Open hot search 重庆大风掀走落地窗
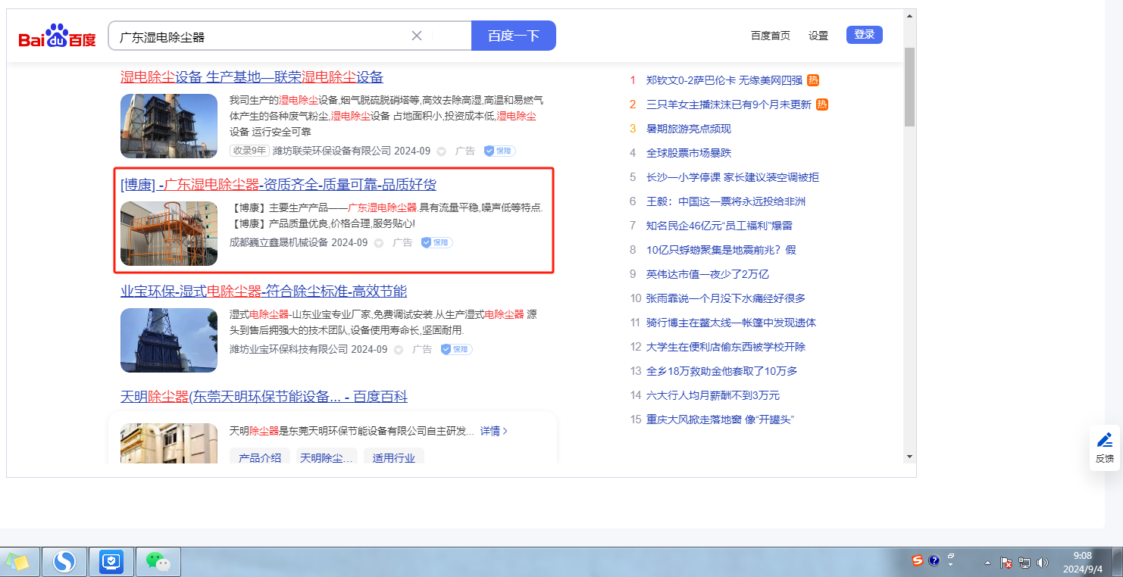Image resolution: width=1123 pixels, height=577 pixels. tap(720, 419)
